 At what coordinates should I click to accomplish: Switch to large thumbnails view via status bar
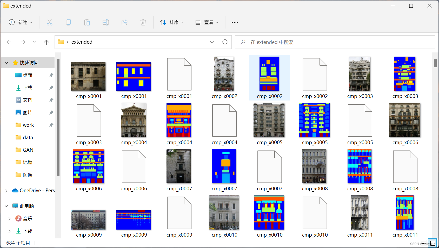(433, 243)
